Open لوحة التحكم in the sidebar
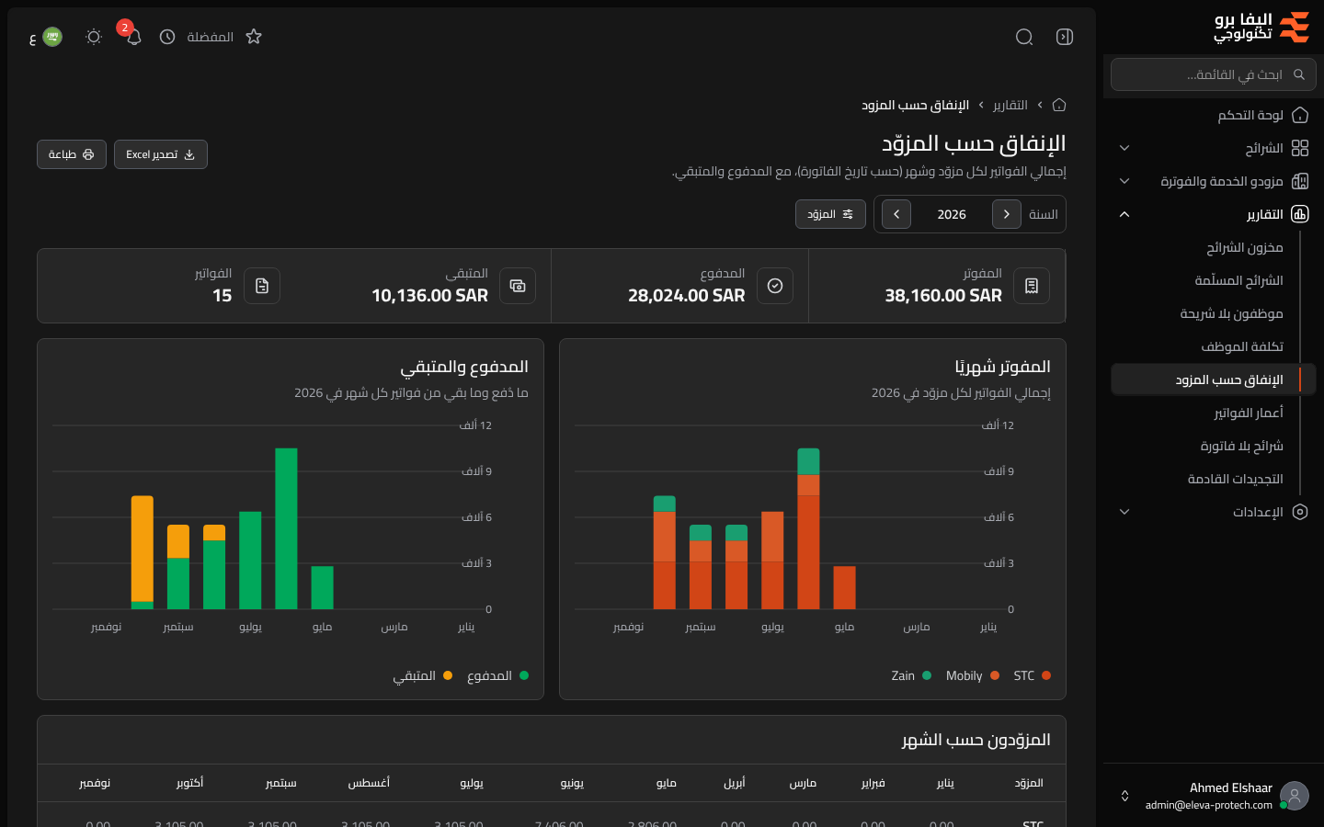Viewport: 1324px width, 827px height. (1214, 115)
